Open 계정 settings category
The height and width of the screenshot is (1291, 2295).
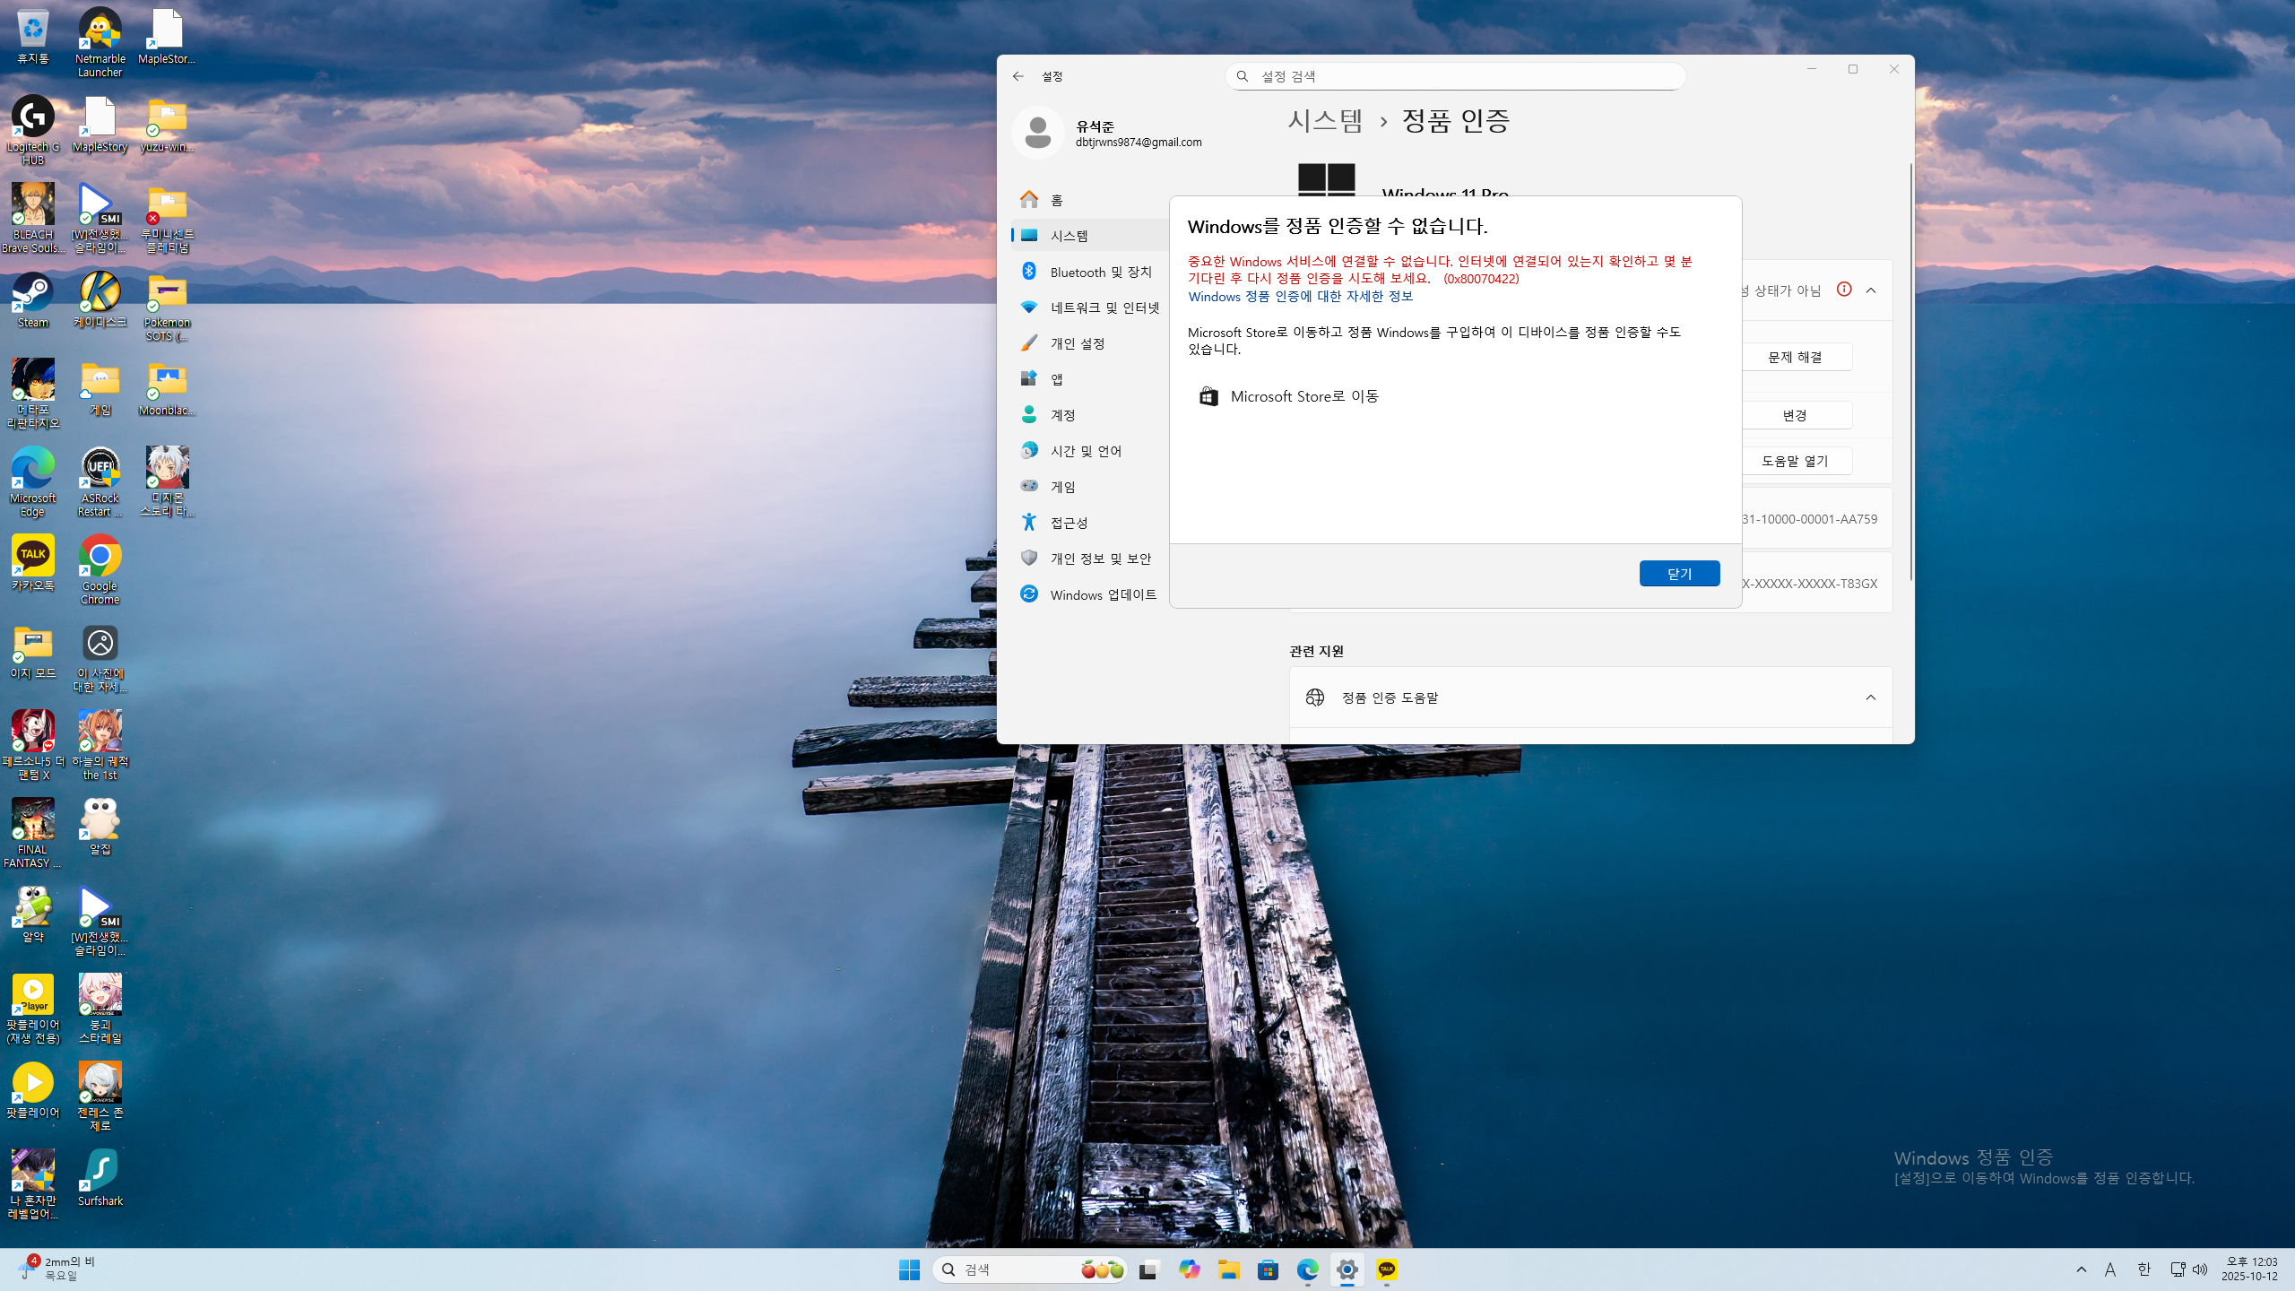(x=1088, y=415)
